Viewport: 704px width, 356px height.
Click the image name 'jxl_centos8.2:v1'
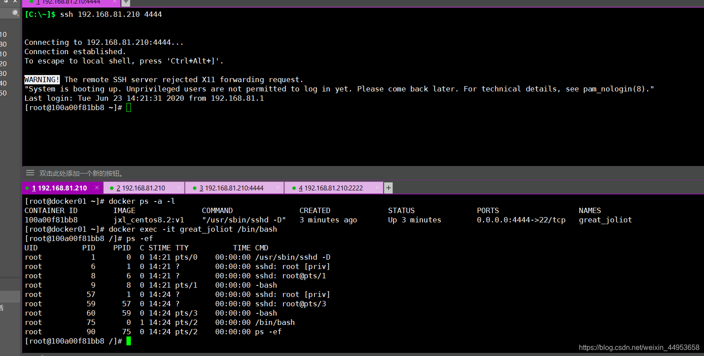point(149,220)
